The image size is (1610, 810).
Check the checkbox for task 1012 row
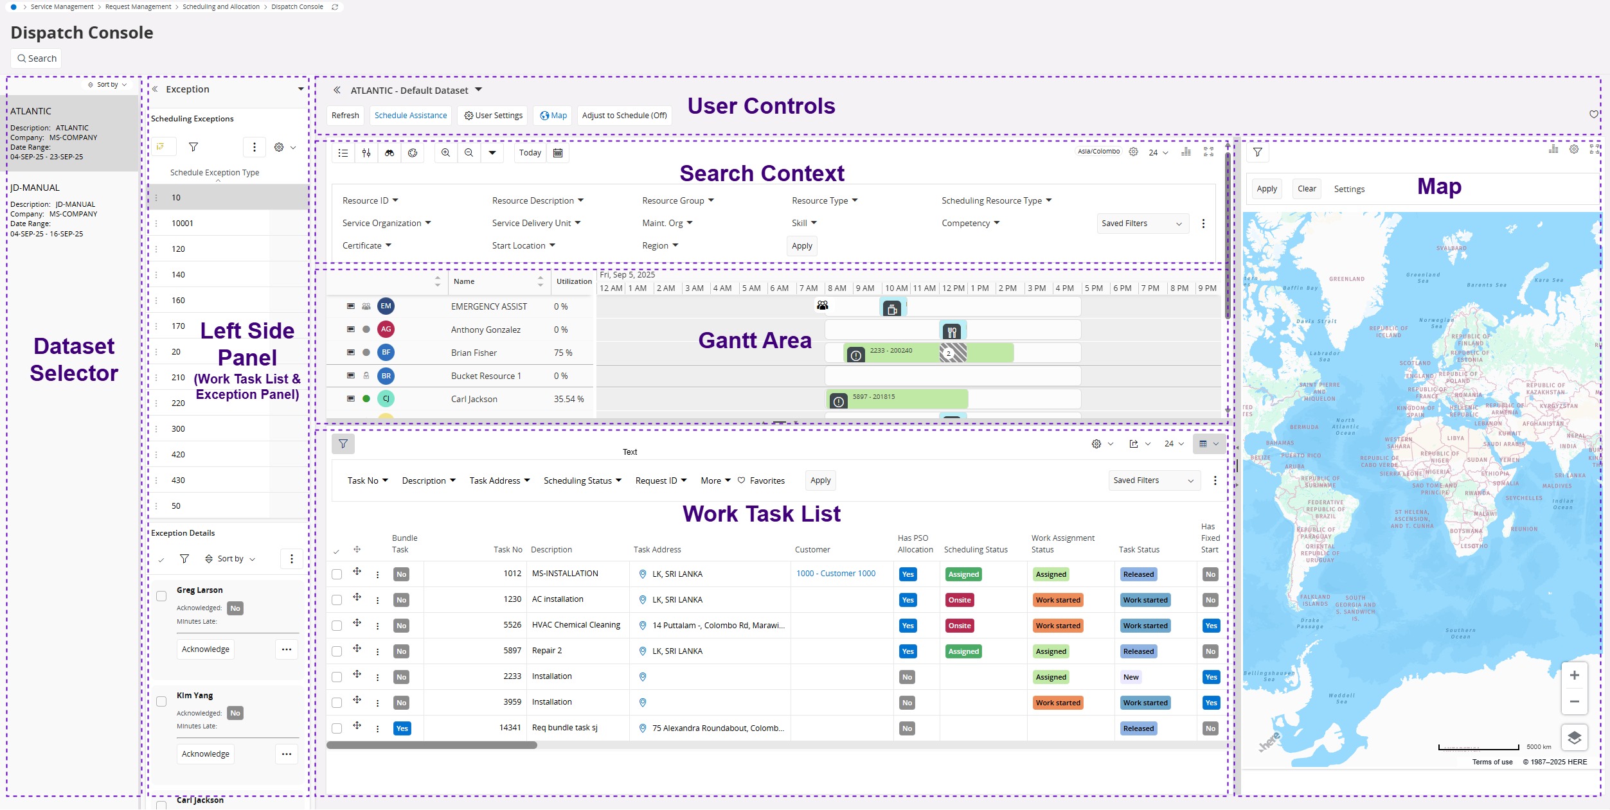[x=337, y=574]
